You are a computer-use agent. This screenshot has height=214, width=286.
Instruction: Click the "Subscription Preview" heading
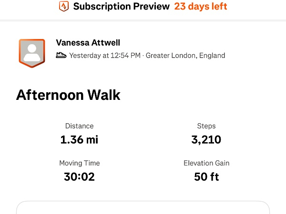(122, 7)
